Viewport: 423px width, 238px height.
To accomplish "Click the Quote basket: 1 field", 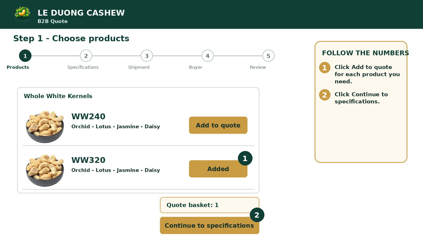I will tap(210, 205).
